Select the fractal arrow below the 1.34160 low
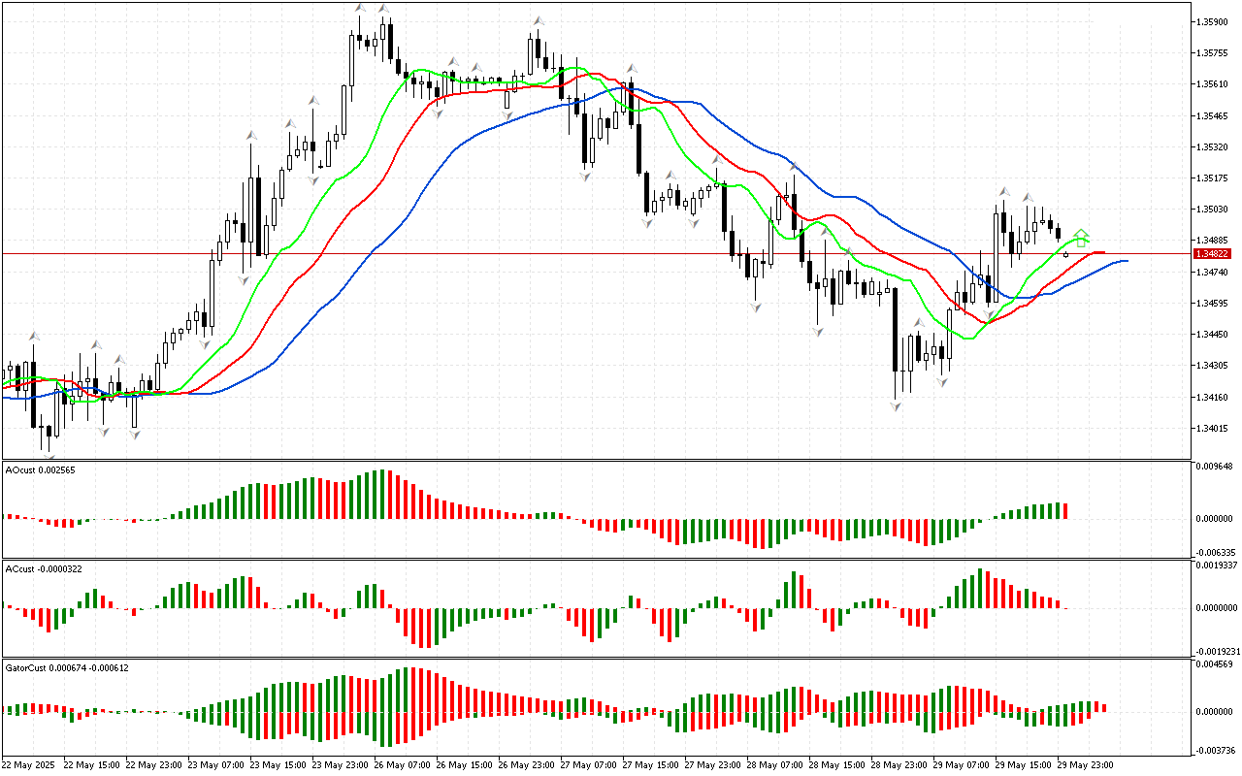The width and height of the screenshot is (1242, 776). coord(896,405)
